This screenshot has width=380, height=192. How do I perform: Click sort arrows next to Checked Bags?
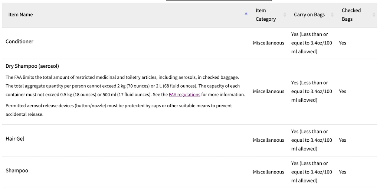[374, 15]
